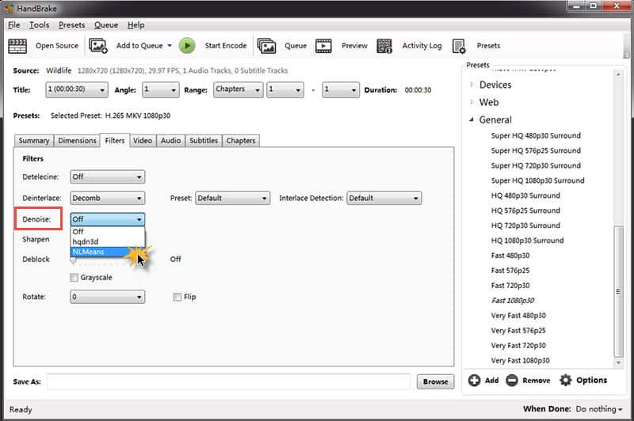Select the Fast 480p30 preset

[x=510, y=256]
